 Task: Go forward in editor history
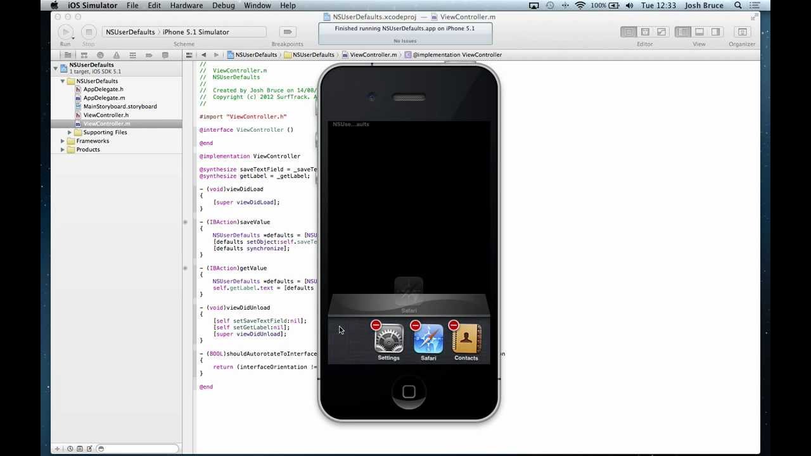click(x=216, y=55)
